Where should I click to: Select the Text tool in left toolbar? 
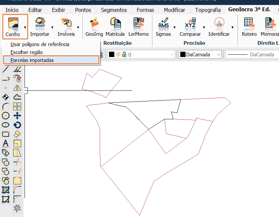click(x=5, y=143)
